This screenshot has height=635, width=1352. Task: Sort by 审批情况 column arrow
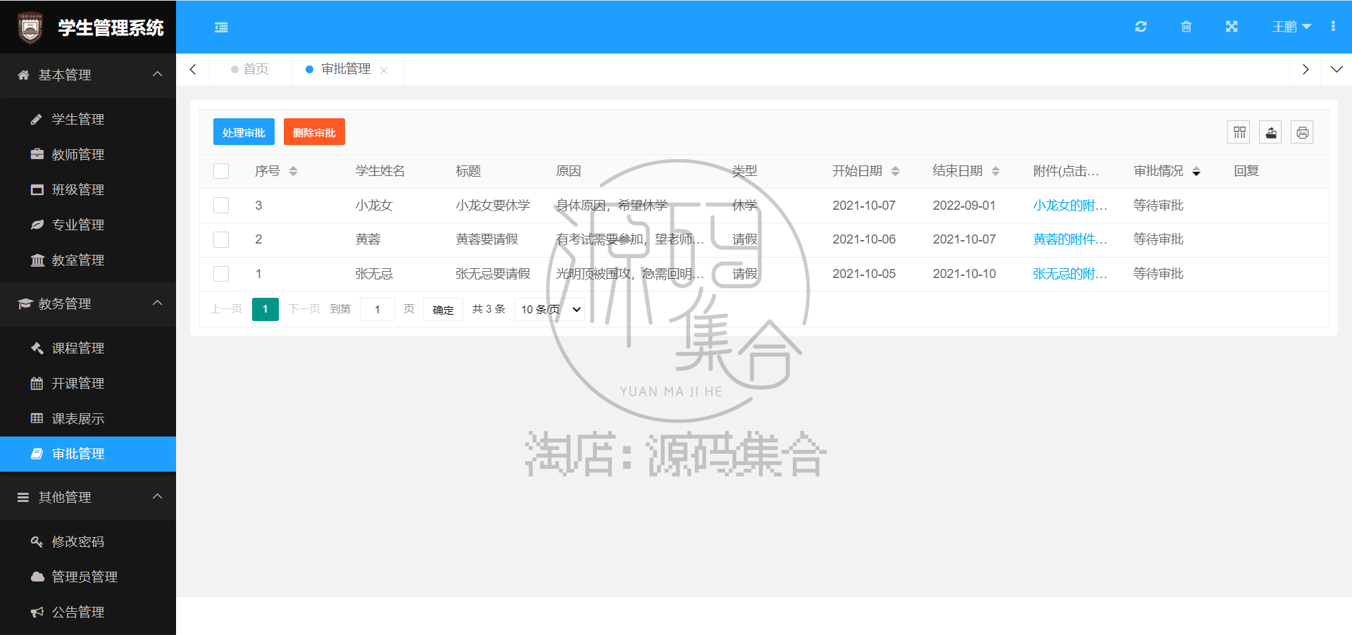1196,171
